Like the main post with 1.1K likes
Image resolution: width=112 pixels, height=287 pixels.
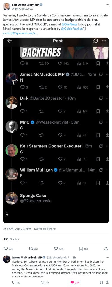point(56,249)
